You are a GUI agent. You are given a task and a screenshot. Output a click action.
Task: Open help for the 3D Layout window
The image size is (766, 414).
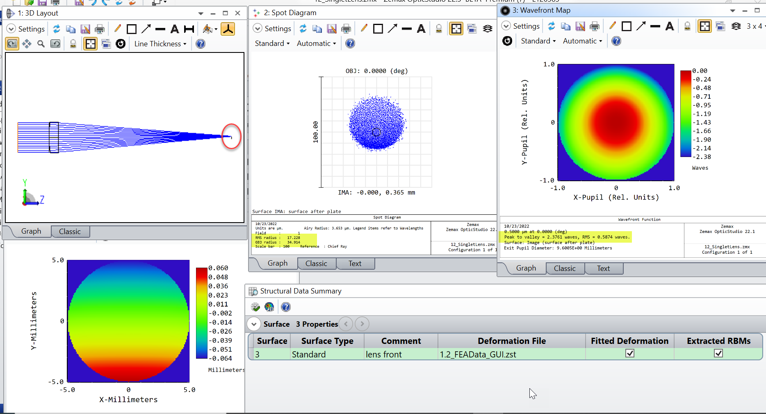[x=201, y=43]
